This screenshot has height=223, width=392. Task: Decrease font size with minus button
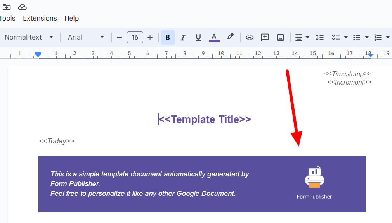pos(120,38)
